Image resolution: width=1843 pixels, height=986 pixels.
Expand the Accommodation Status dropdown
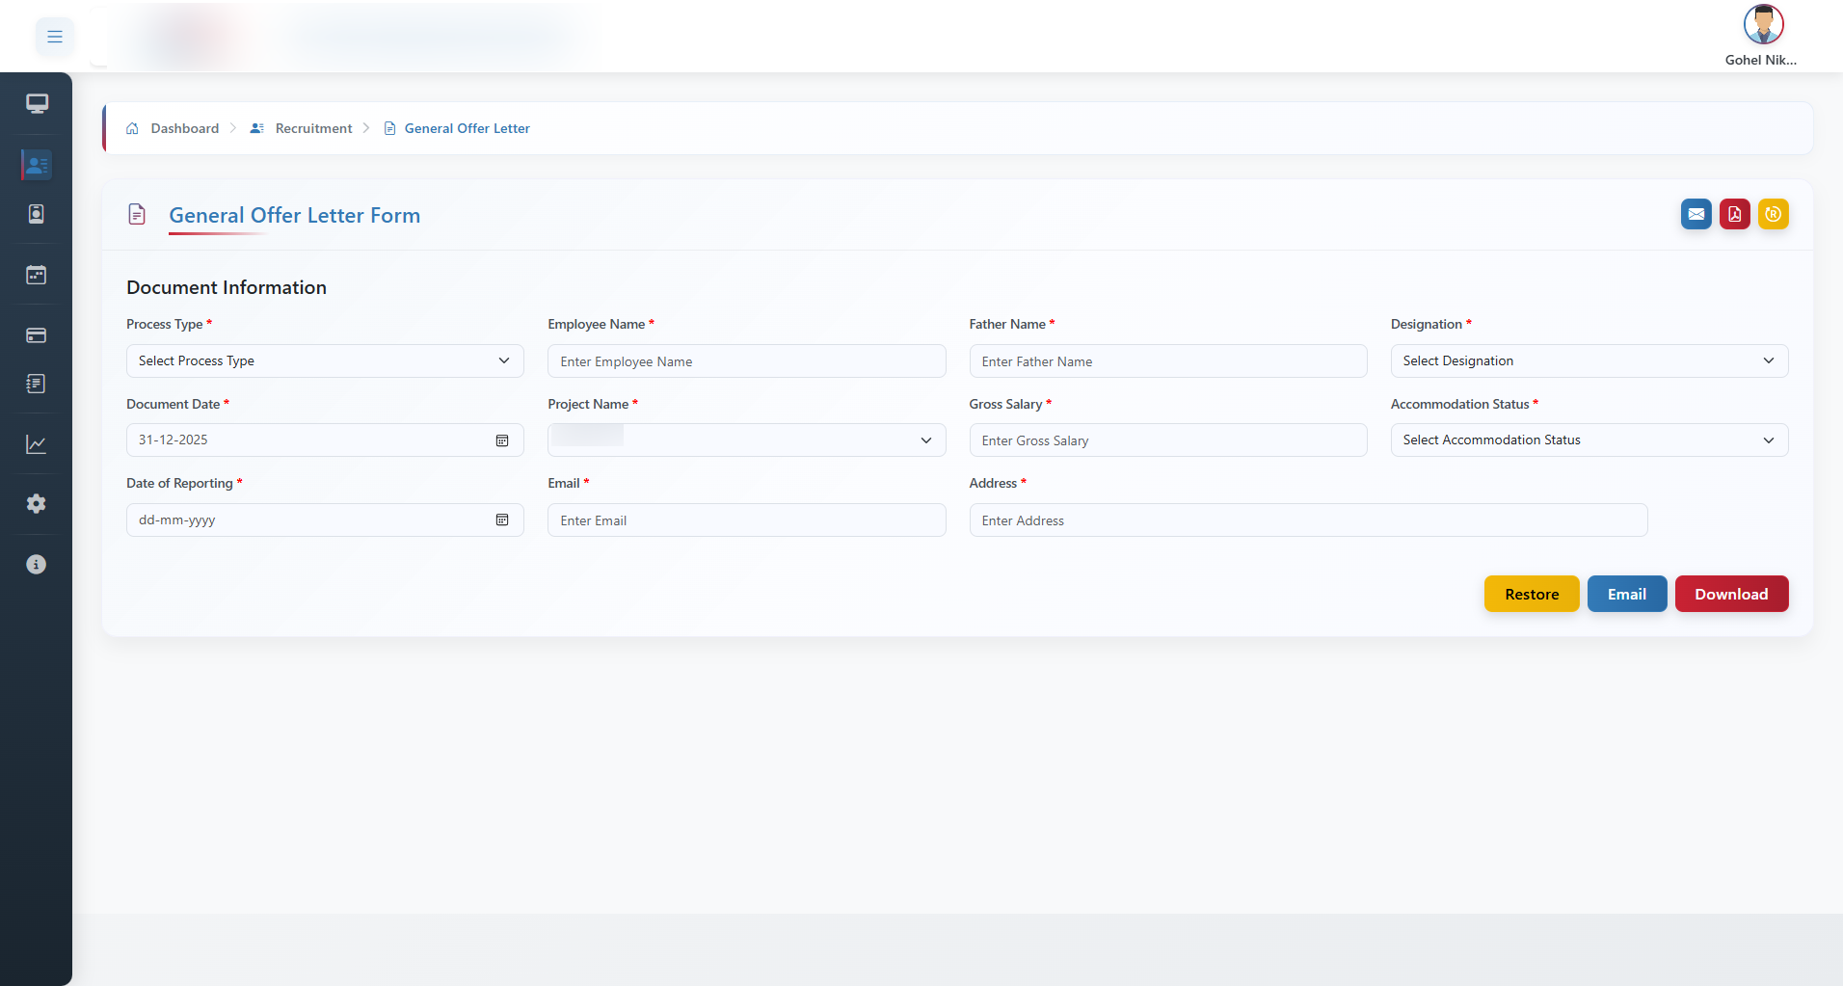(x=1589, y=440)
